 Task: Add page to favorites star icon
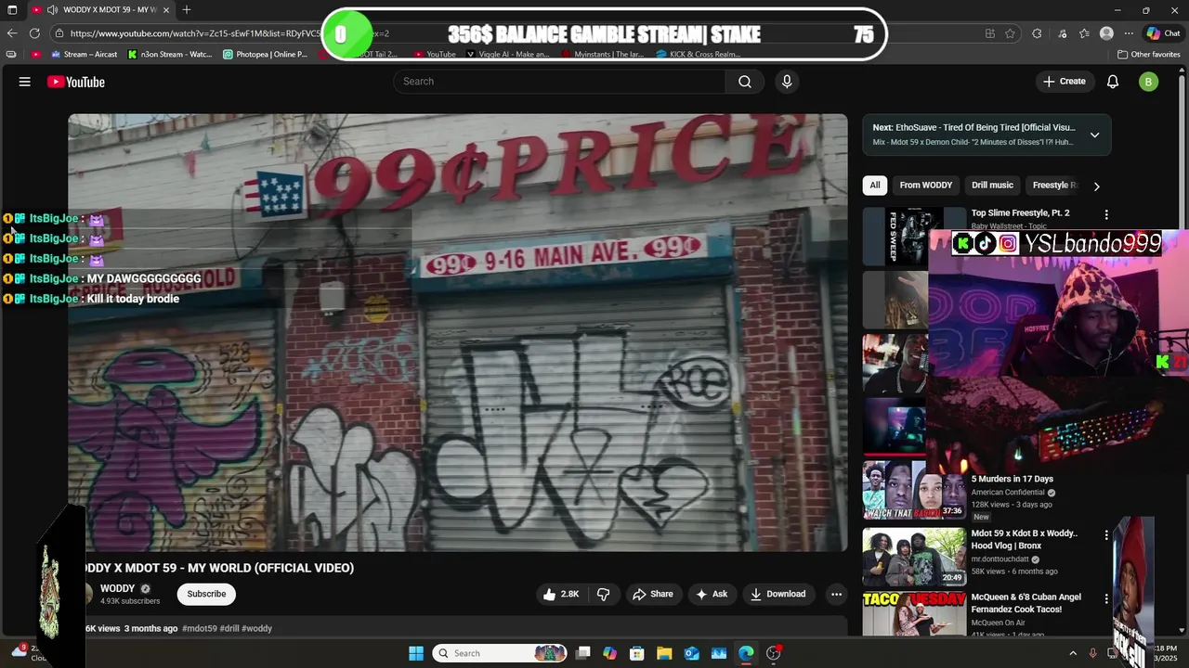coord(1011,33)
